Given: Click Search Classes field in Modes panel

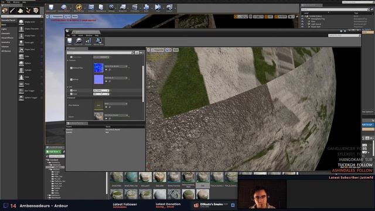Looking at the screenshot, I should coord(22,16).
